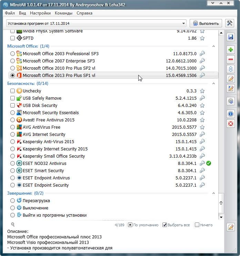Click the green plus add icon
Image resolution: width=240 pixels, height=256 pixels.
pos(231,50)
